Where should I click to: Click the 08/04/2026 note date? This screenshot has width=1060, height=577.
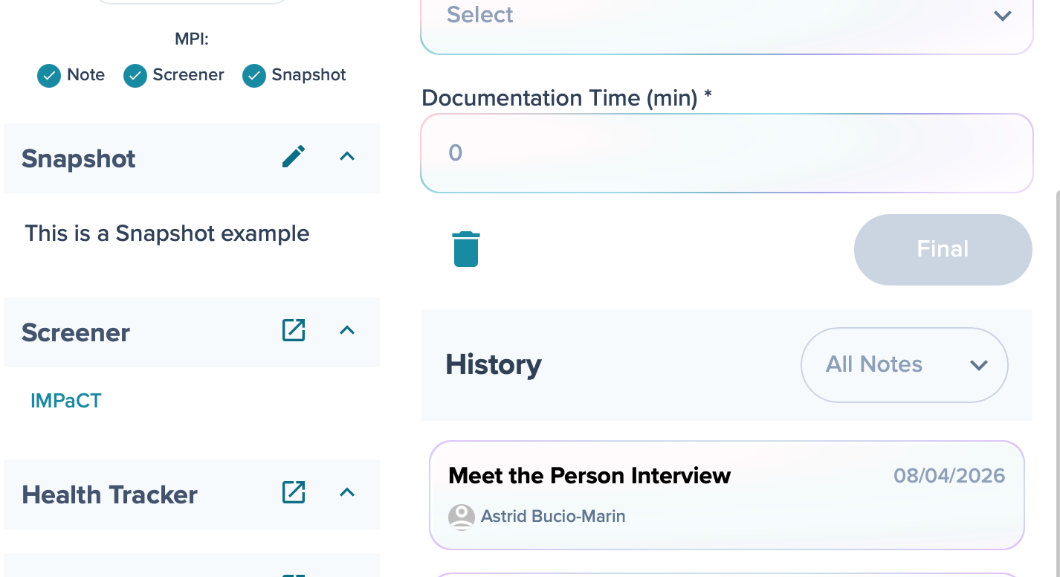pyautogui.click(x=949, y=476)
